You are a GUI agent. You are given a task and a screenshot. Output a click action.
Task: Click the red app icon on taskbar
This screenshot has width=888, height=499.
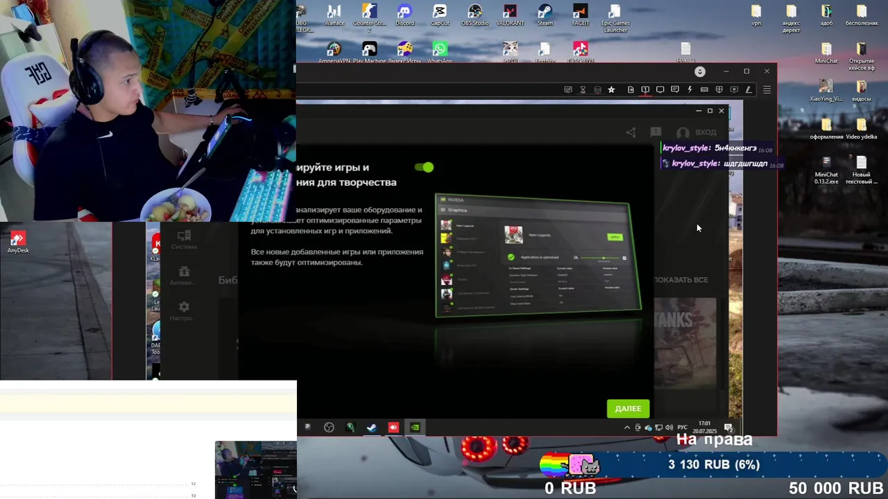click(x=393, y=428)
